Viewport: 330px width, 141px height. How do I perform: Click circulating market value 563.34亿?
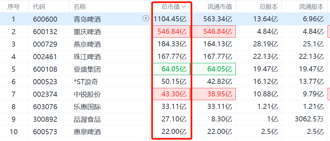[x=218, y=19]
